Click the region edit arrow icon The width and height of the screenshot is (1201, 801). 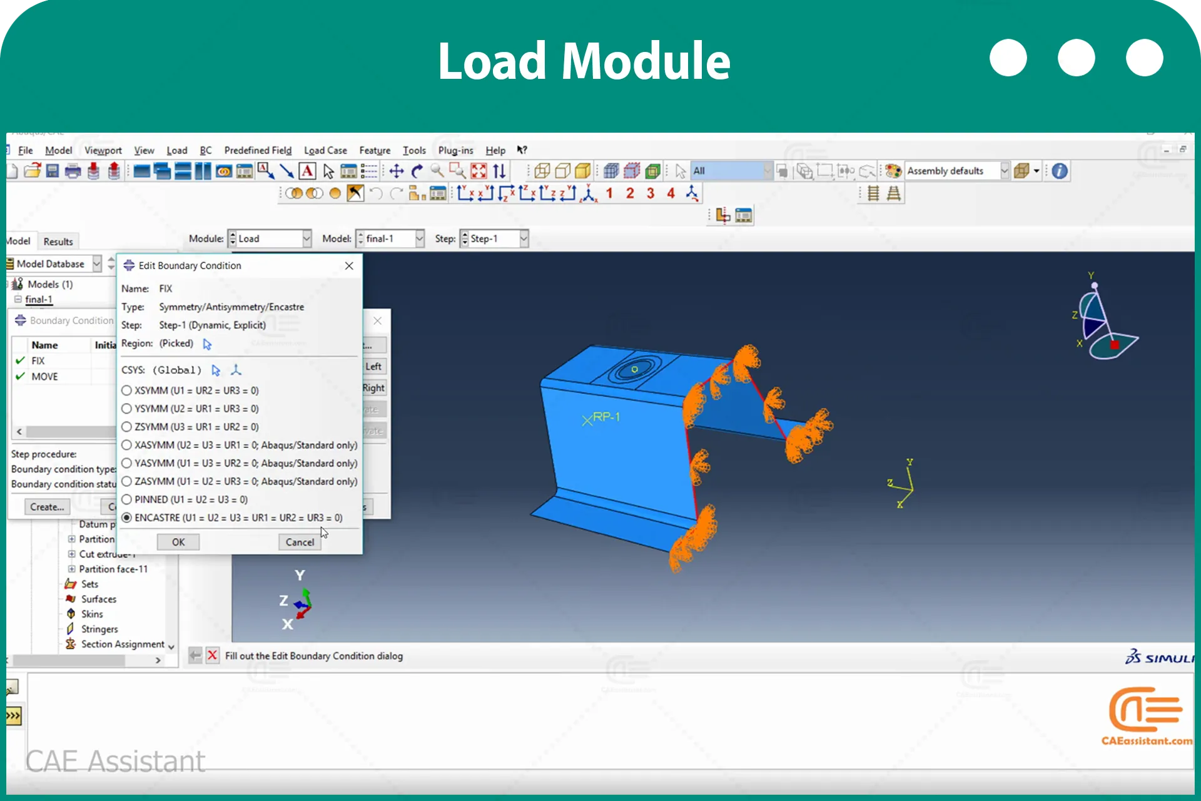point(207,344)
